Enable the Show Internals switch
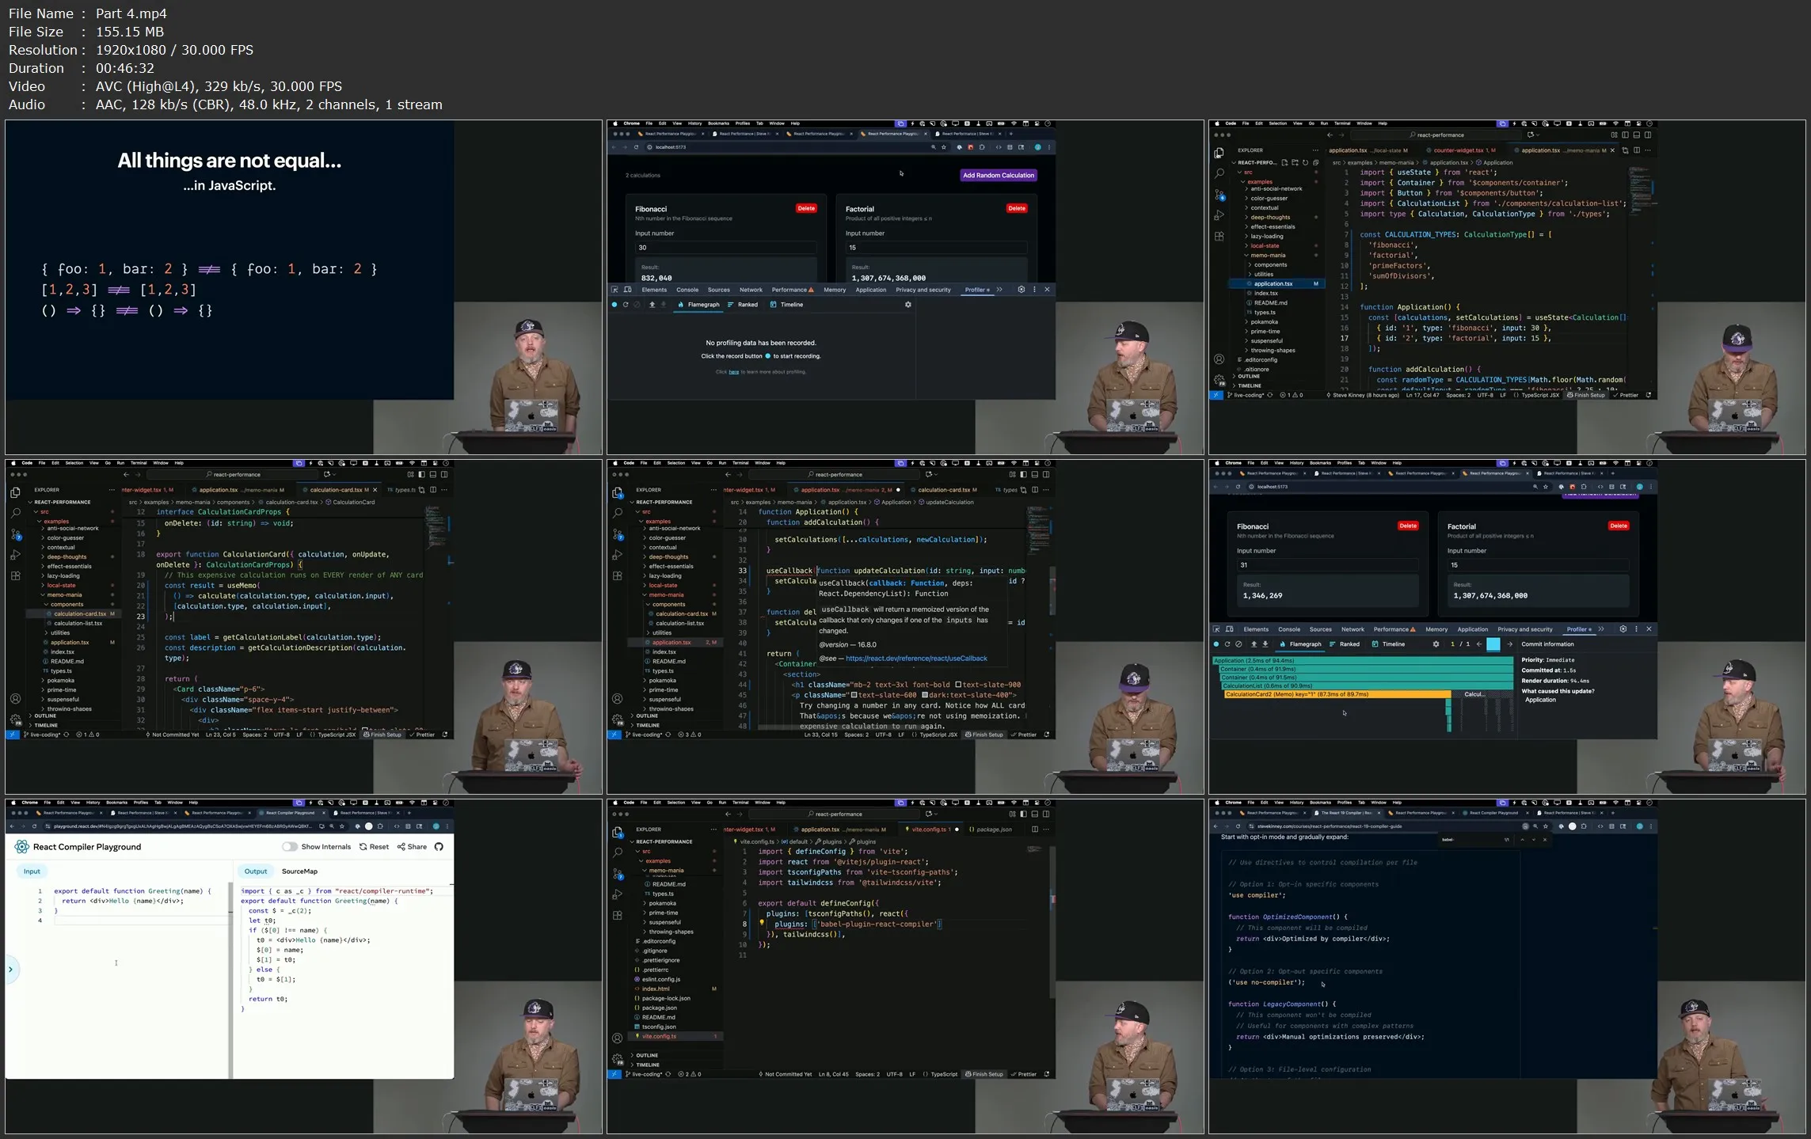This screenshot has width=1811, height=1139. tap(290, 847)
